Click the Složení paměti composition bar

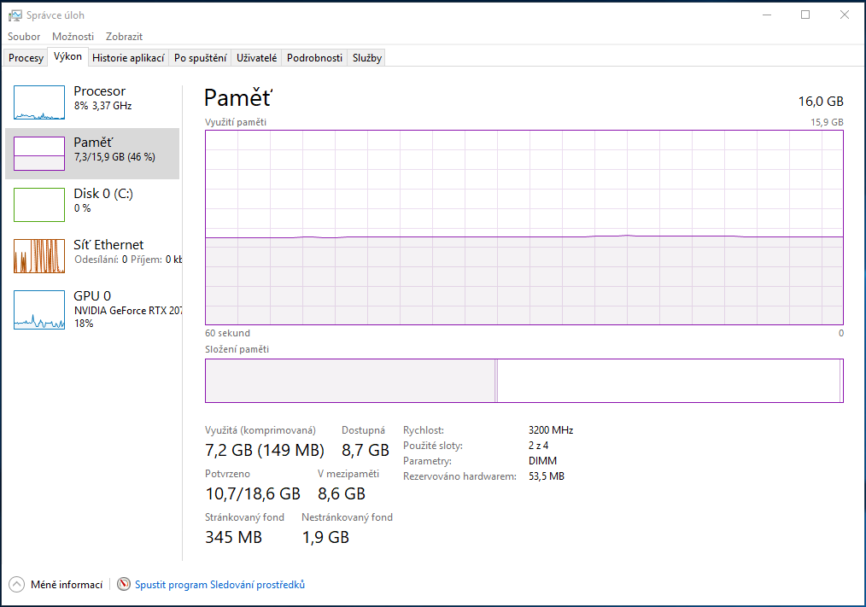(524, 381)
